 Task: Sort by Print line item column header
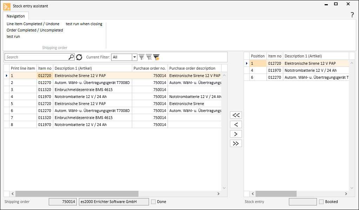click(x=23, y=68)
